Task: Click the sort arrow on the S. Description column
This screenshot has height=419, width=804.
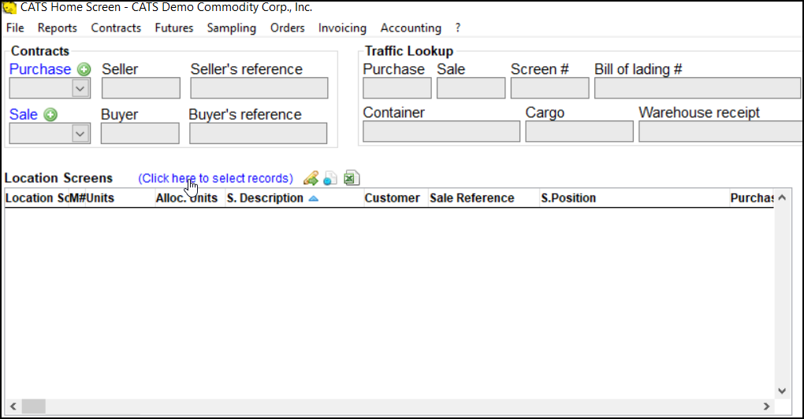Action: [x=313, y=198]
